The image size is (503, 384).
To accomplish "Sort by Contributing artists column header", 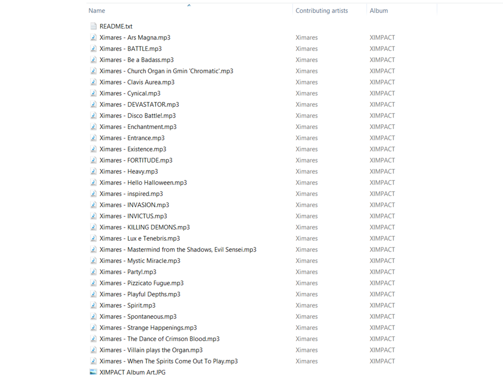I will (322, 10).
